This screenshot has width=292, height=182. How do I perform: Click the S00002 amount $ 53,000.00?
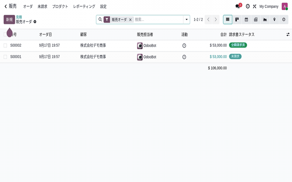(x=218, y=45)
